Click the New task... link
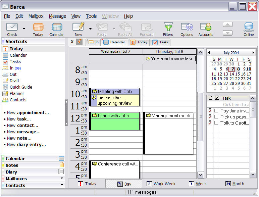The width and height of the screenshot is (259, 197). 19,119
